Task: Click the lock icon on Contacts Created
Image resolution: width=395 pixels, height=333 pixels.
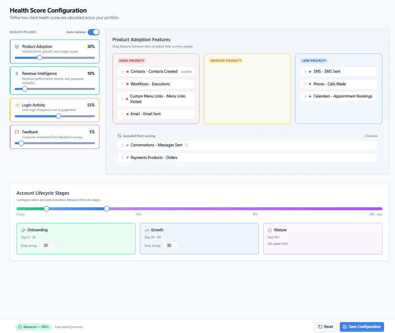Action: coord(122,71)
